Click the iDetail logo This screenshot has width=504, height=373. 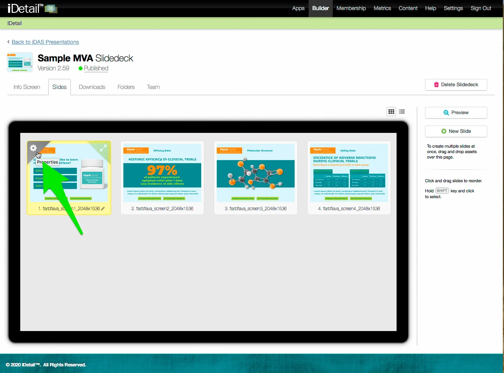(32, 8)
